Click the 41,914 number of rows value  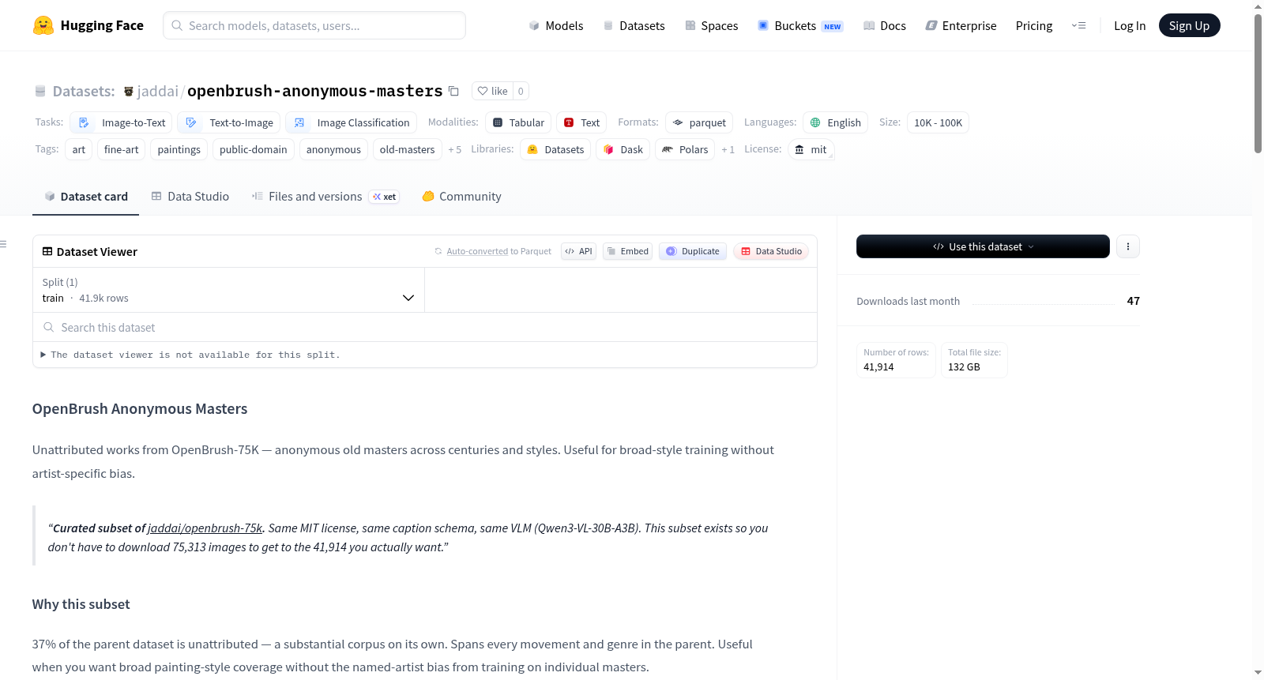(878, 367)
